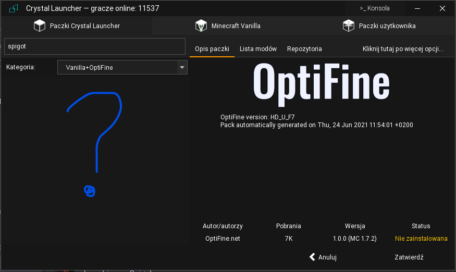The image size is (456, 272).
Task: Open Paczki użytkownika section
Action: 379,26
